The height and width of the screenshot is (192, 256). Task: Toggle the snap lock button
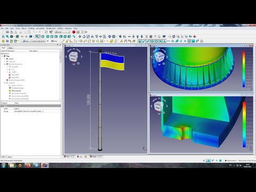(x=140, y=41)
